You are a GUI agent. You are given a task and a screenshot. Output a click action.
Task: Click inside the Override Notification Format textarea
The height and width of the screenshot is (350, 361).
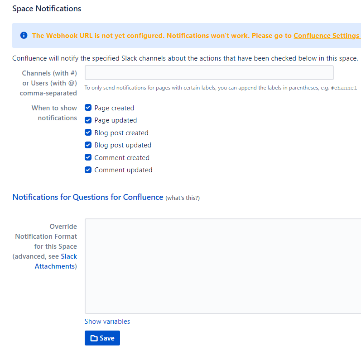[222, 266]
